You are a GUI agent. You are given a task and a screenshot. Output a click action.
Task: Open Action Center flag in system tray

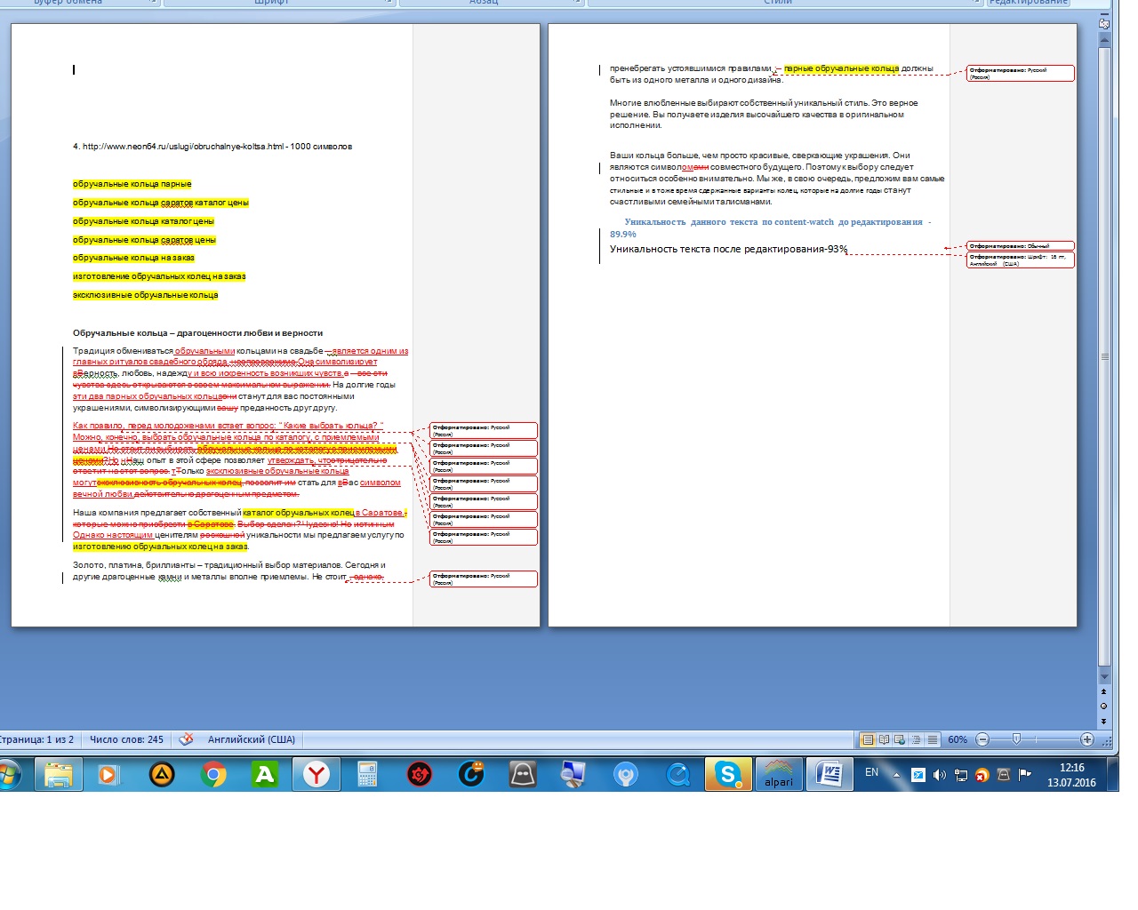pos(1025,774)
